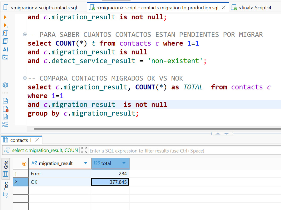Open the AI assistant in the side toolbar
Image resolution: width=281 pixels, height=210 pixels.
coord(5,49)
